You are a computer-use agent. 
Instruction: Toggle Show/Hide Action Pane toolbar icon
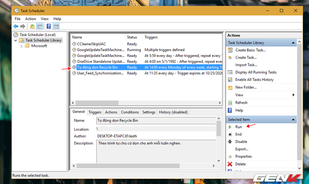[x=56, y=26]
